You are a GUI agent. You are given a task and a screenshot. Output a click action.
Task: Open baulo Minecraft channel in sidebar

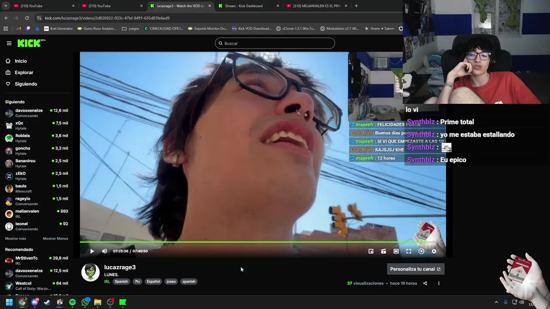[x=37, y=188]
